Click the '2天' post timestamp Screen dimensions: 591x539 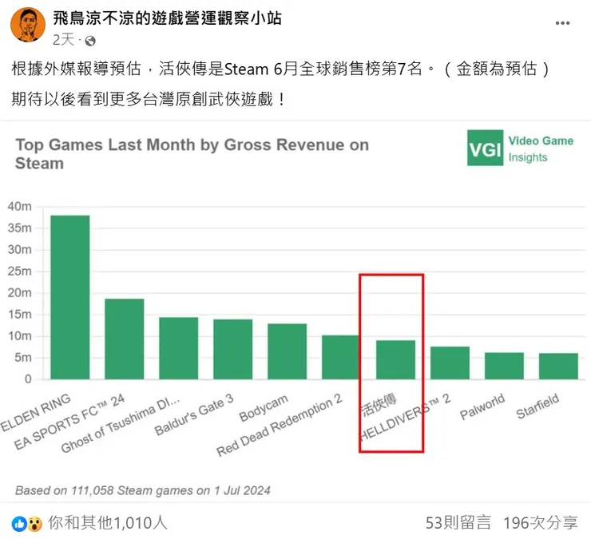63,40
